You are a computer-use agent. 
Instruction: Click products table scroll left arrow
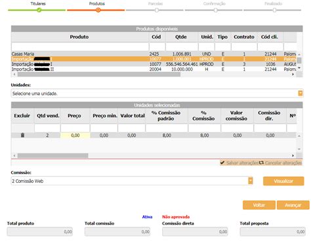pos(14,75)
